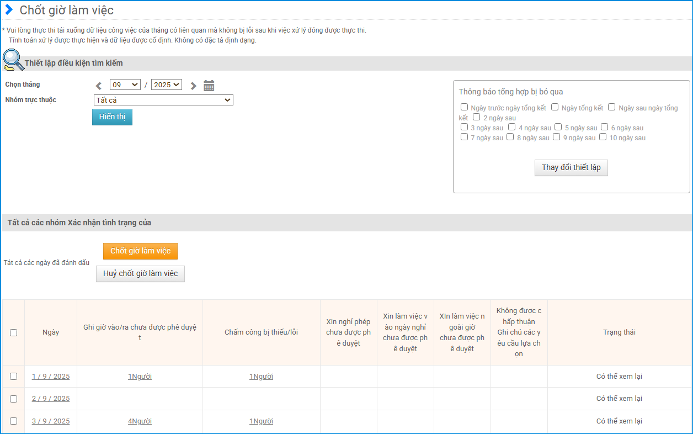Viewport: 693px width, 434px height.
Task: Click the Thay đổi thiết lập button
Action: (x=571, y=168)
